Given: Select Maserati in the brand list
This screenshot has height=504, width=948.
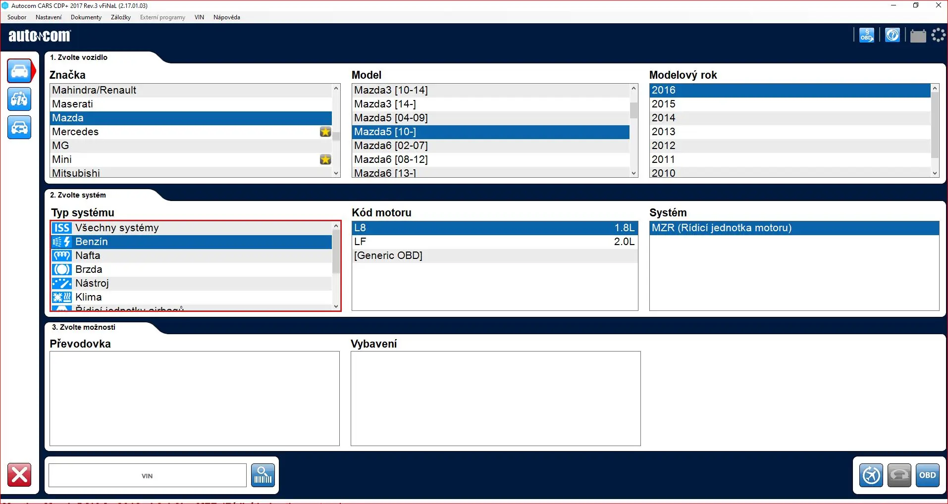Looking at the screenshot, I should point(191,104).
